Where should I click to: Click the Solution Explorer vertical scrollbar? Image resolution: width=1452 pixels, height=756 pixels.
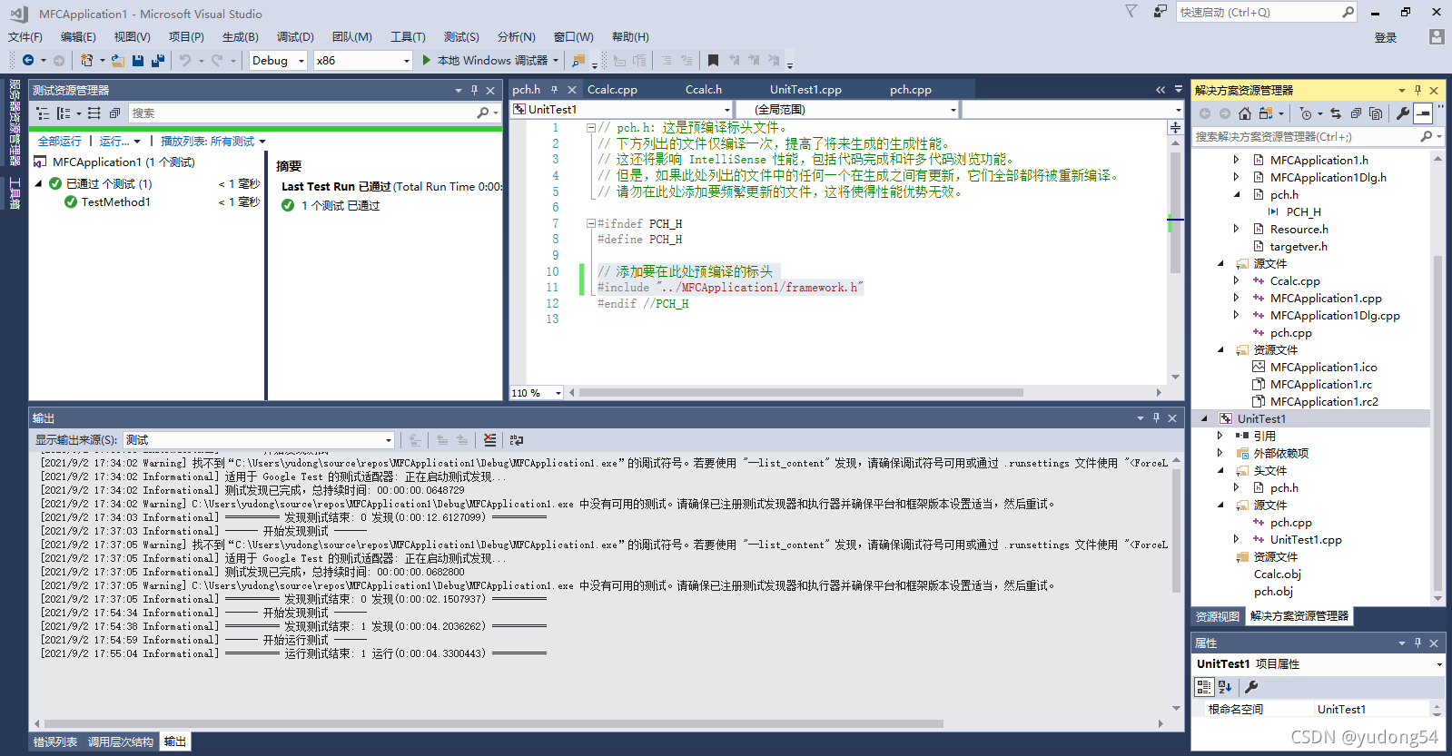point(1437,422)
